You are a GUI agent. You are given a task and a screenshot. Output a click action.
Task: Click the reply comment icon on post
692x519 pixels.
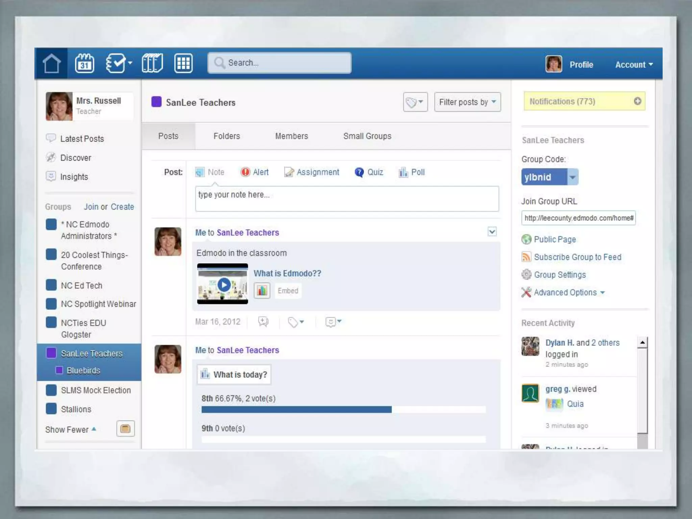click(263, 321)
